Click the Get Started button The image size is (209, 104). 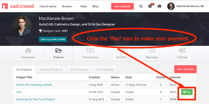(x=185, y=69)
